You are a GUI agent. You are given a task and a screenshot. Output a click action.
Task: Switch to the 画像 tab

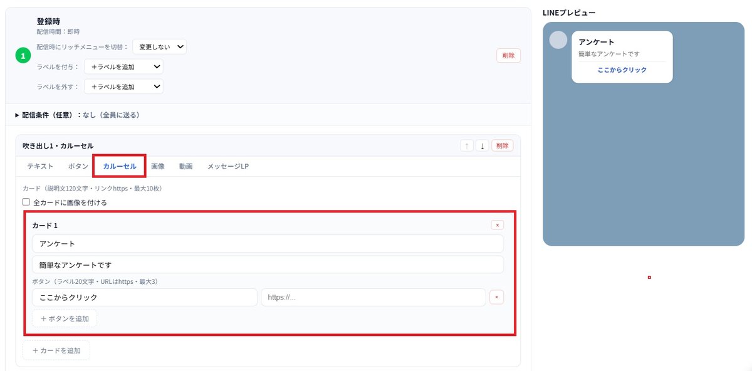tap(158, 166)
